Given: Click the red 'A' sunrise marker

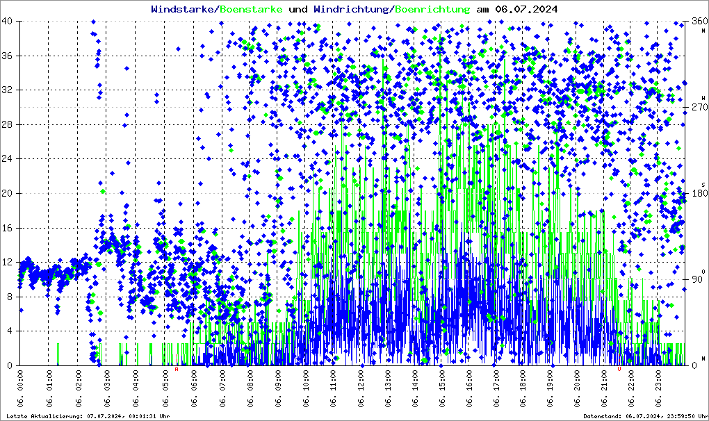Looking at the screenshot, I should coord(177,369).
